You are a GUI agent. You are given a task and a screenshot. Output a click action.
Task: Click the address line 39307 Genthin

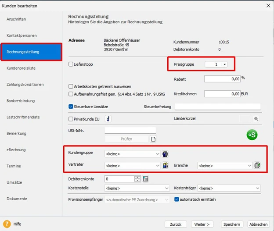[116, 50]
